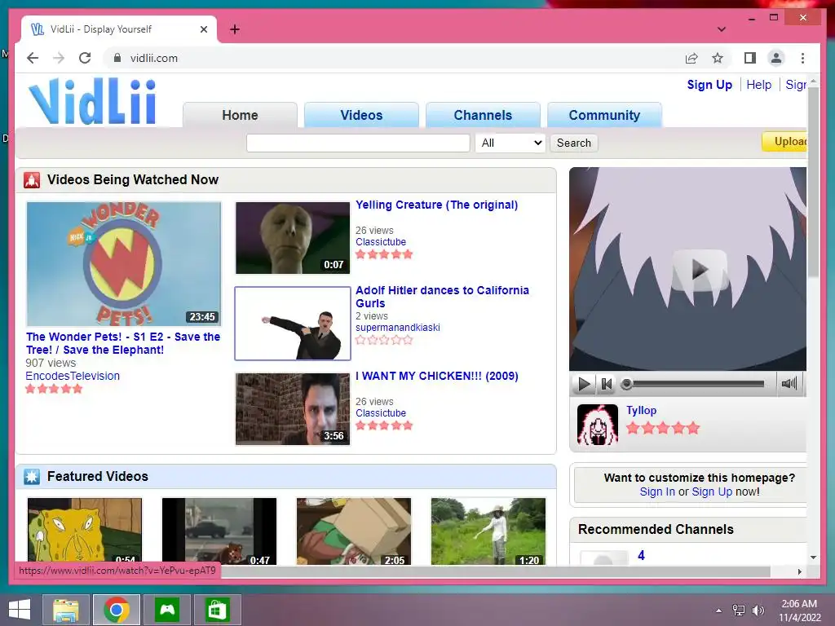Click the padlock site info icon

(x=117, y=58)
